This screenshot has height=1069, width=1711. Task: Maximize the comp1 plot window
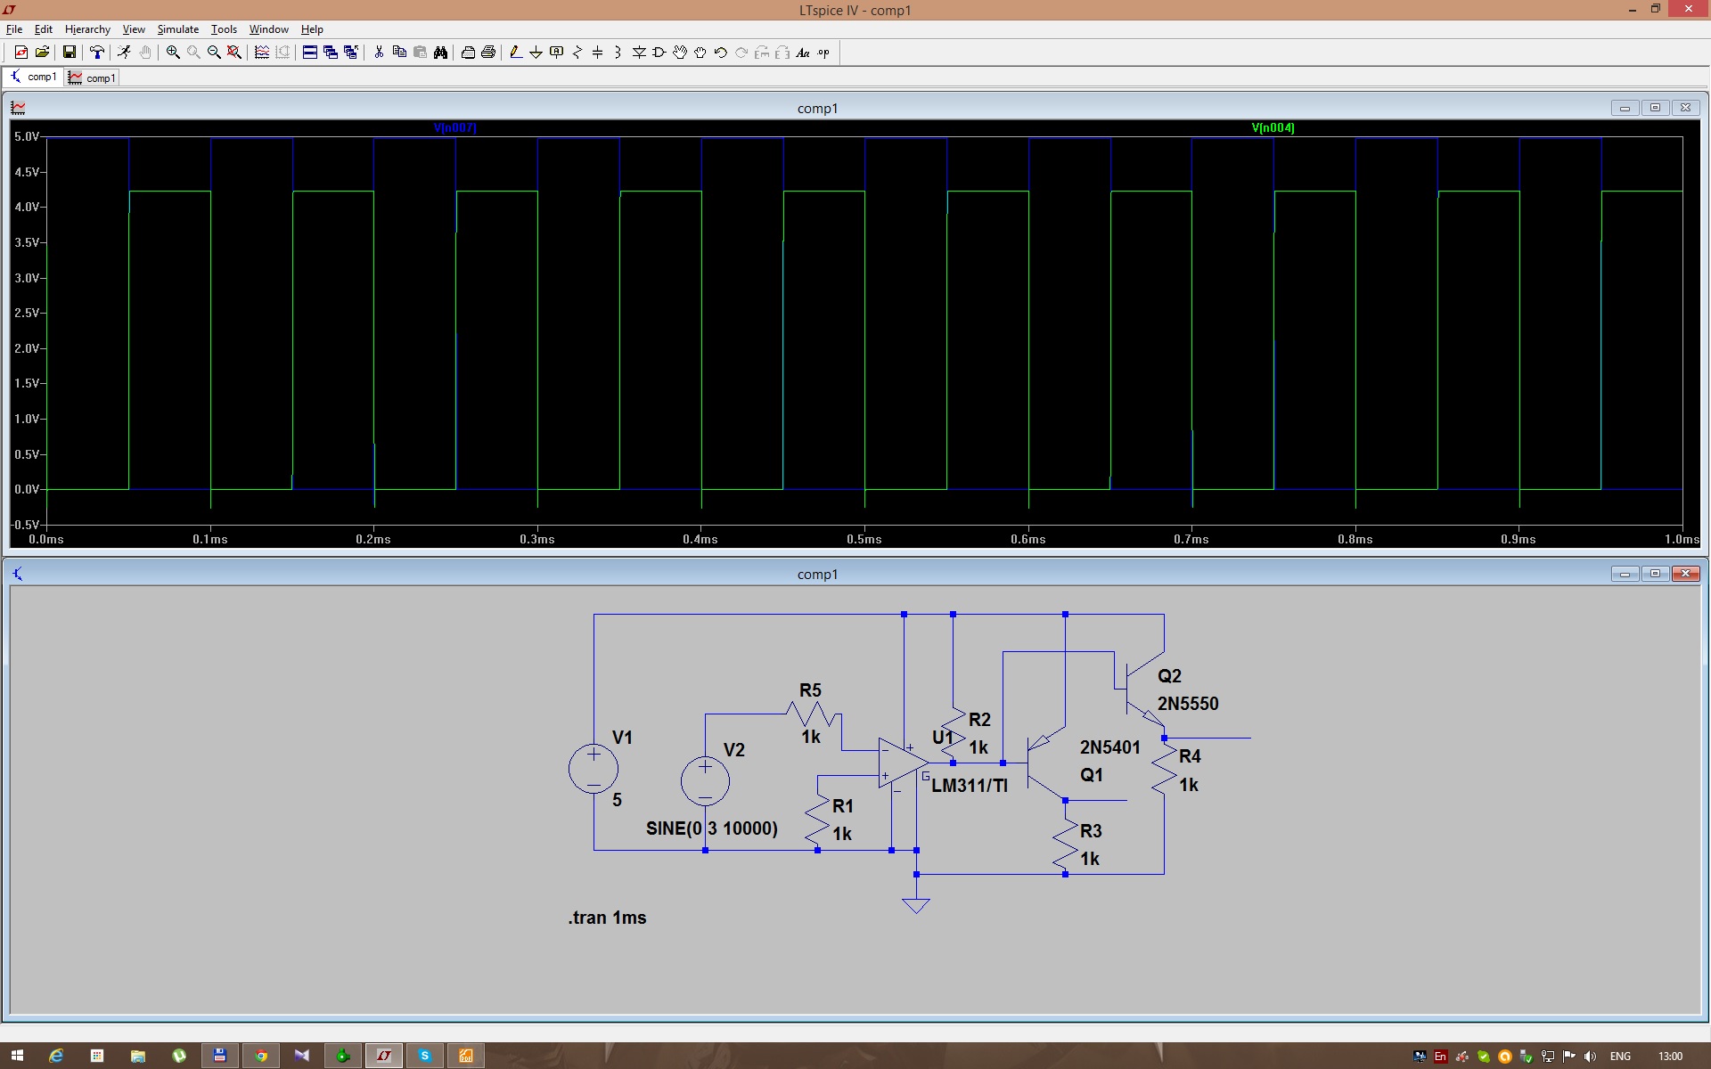1655,108
